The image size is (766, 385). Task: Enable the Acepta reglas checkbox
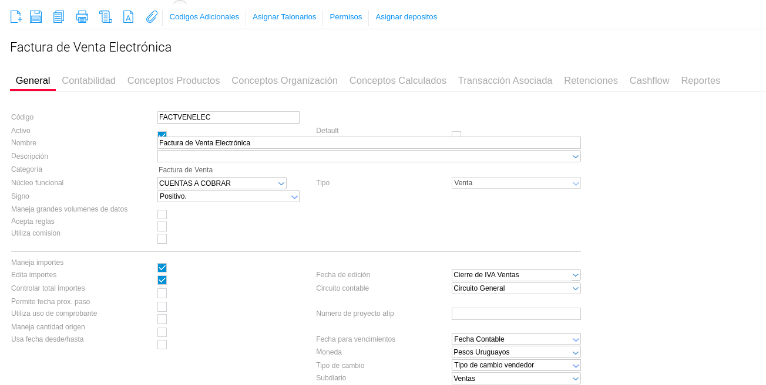(x=162, y=227)
